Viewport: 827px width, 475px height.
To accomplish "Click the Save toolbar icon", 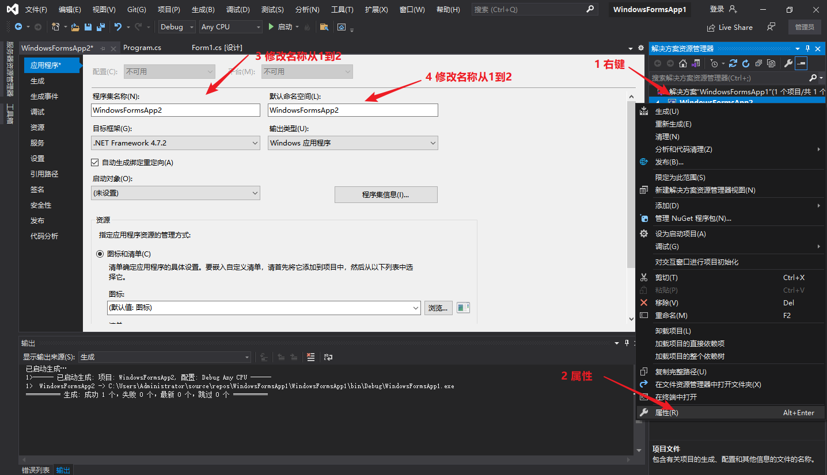I will (88, 27).
